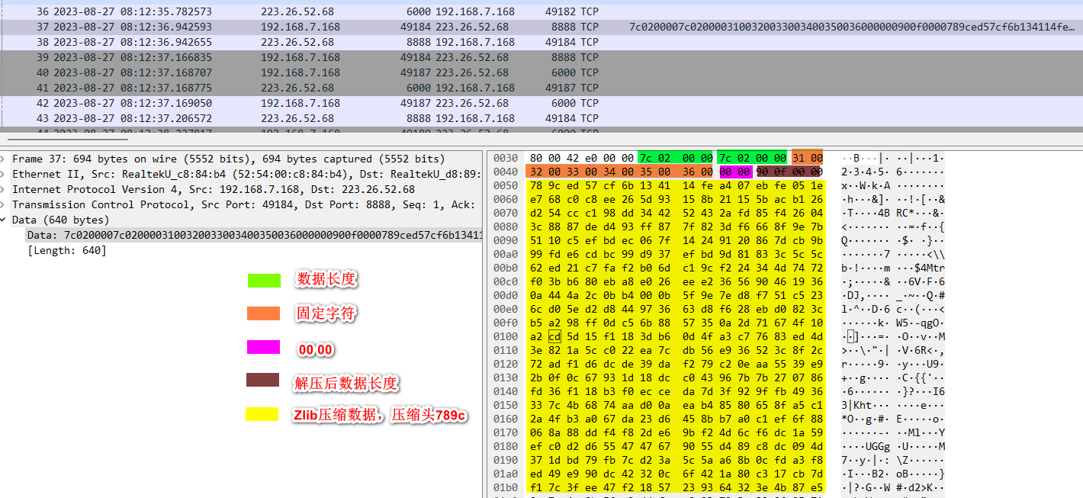Click the timestamp 08:12:36.942593 of packet 37

(x=133, y=27)
